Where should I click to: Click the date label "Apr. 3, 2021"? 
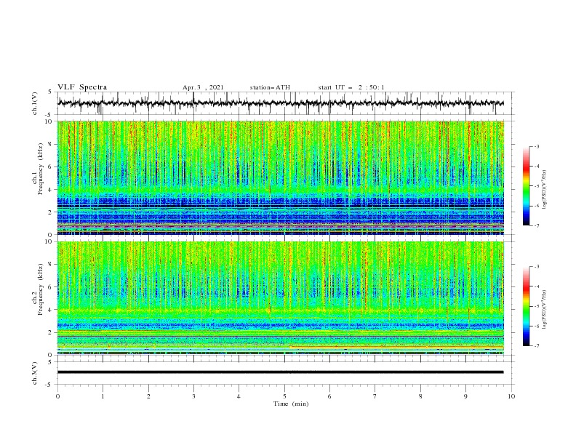(203, 87)
